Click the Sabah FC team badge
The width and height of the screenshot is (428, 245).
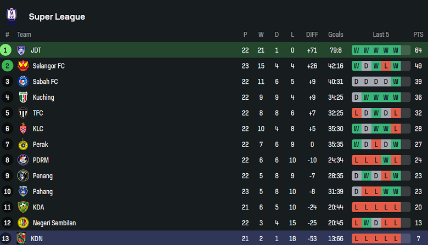point(23,82)
